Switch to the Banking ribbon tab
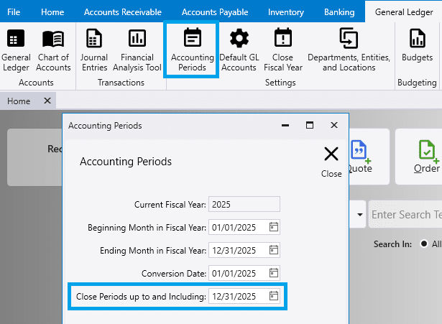Viewport: 442px width, 324px height. click(339, 12)
